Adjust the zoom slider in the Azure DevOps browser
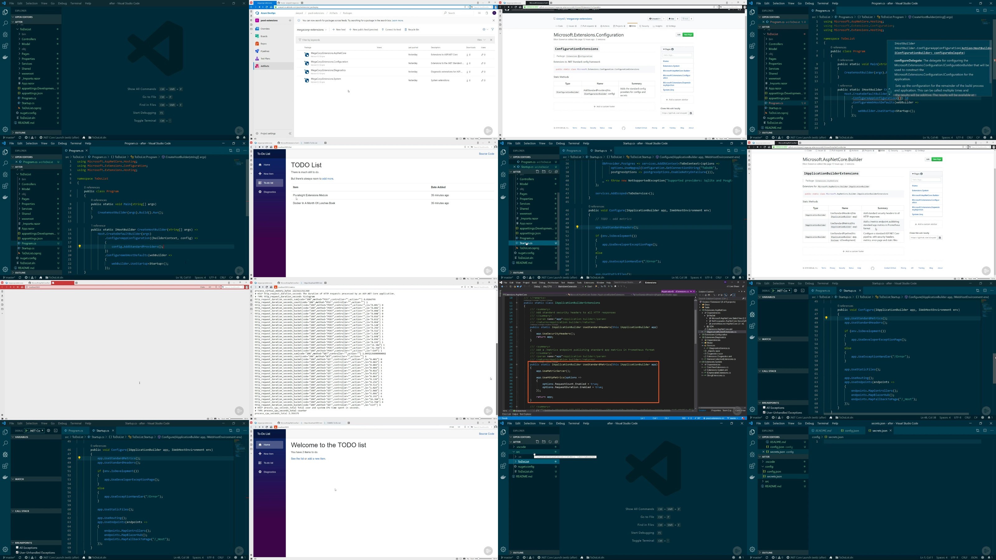 [x=483, y=139]
